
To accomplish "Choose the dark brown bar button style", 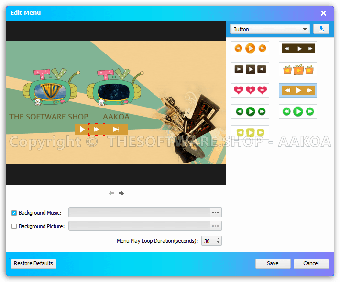I will click(297, 48).
